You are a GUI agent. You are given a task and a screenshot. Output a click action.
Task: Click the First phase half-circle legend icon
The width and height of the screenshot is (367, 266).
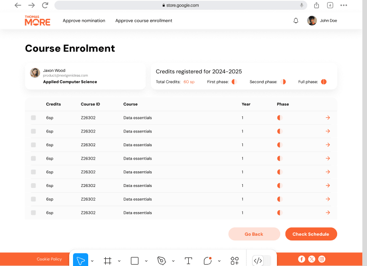point(234,82)
